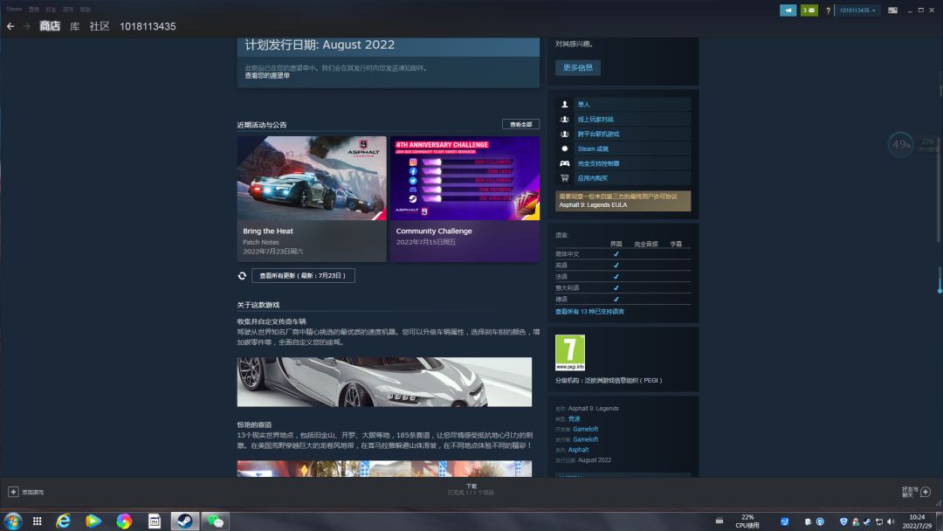Open the 帮助 help menu
The image size is (943, 531).
click(86, 10)
